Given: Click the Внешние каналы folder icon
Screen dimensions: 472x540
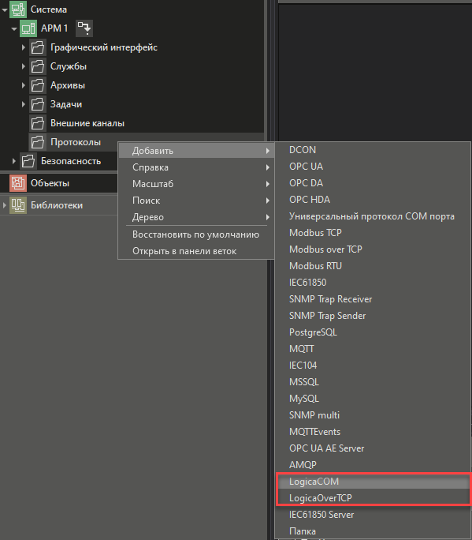Looking at the screenshot, I should pos(38,123).
